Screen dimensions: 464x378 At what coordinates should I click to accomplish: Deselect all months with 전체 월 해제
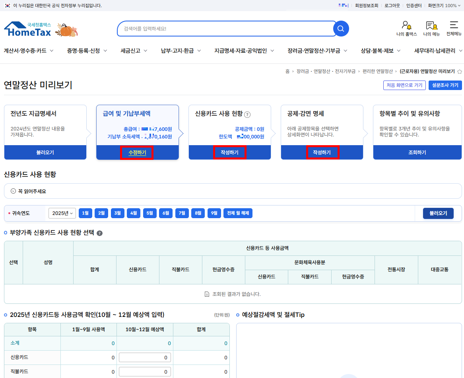click(237, 213)
